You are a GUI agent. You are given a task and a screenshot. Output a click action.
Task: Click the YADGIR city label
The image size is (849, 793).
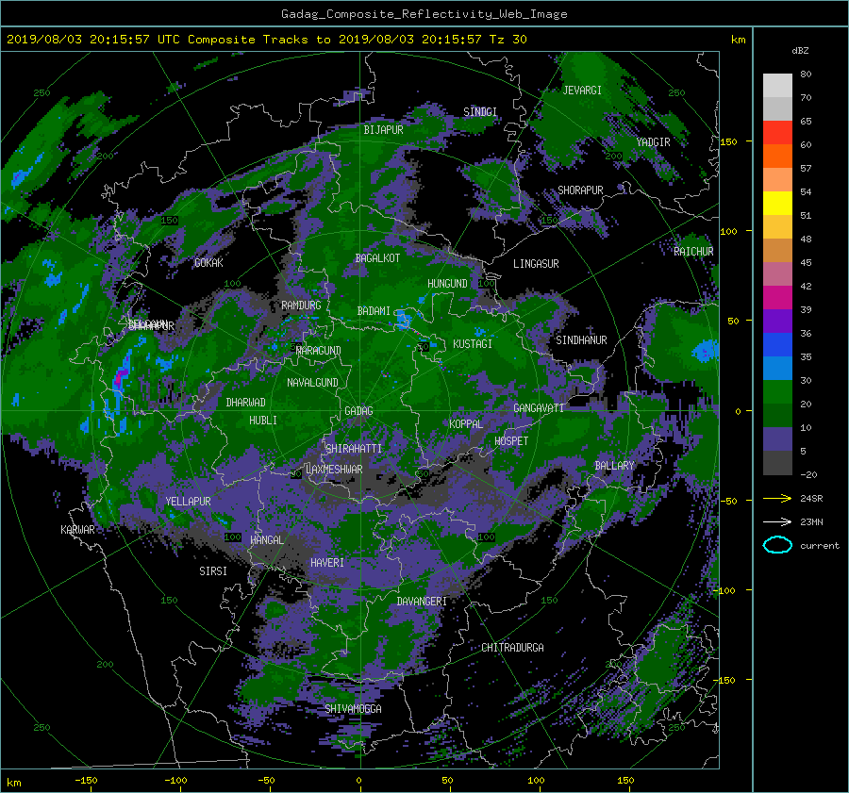[x=653, y=142]
